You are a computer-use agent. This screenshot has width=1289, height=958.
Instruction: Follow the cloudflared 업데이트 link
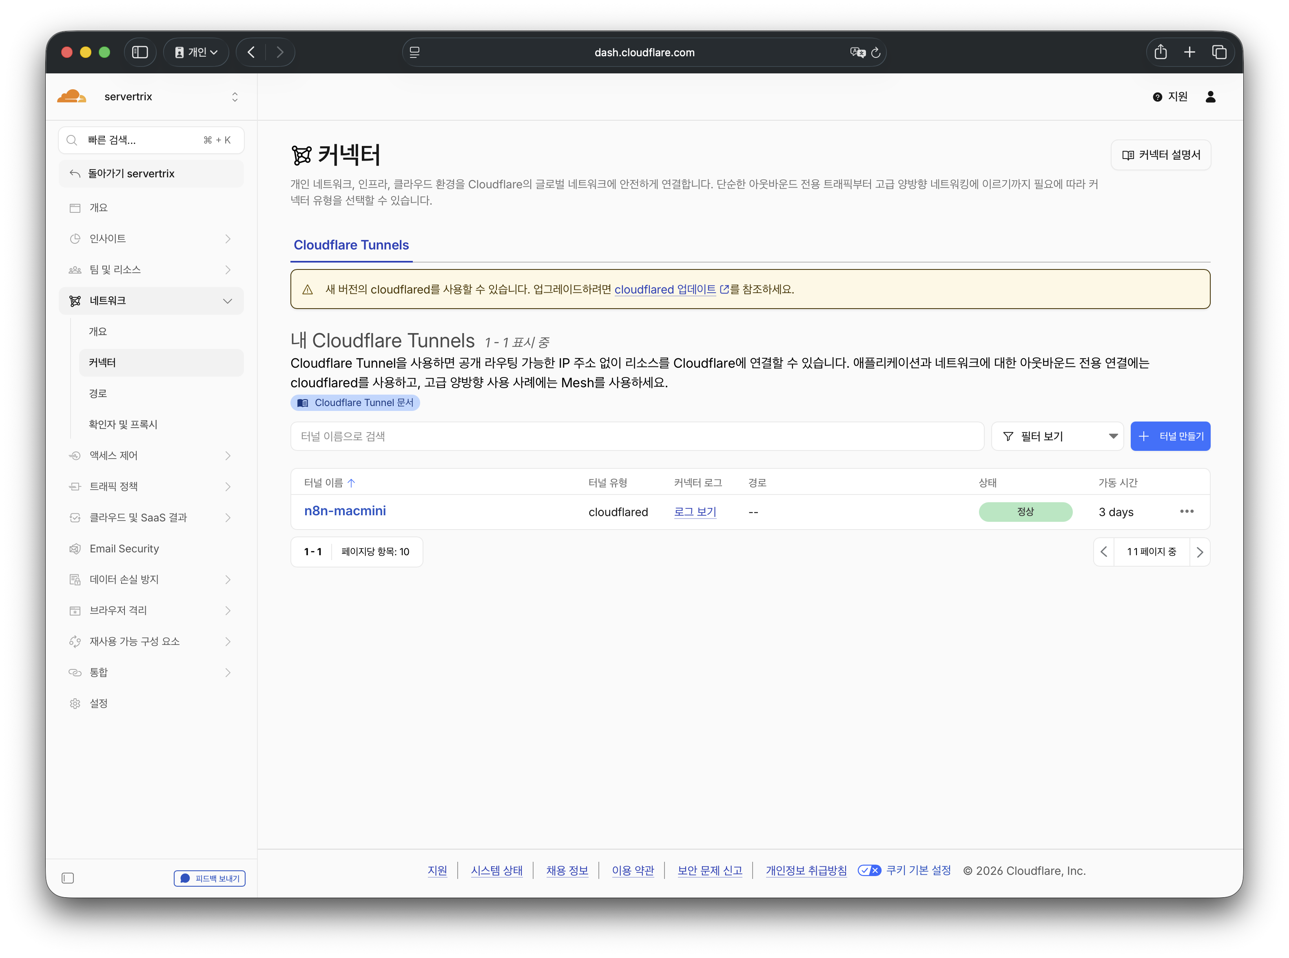(671, 289)
